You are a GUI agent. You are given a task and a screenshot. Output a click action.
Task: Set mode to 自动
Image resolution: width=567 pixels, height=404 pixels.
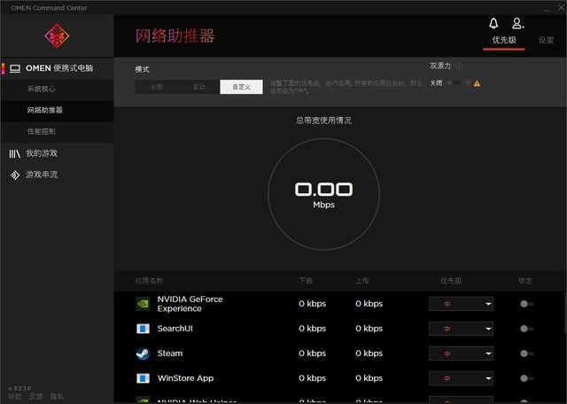tap(198, 87)
